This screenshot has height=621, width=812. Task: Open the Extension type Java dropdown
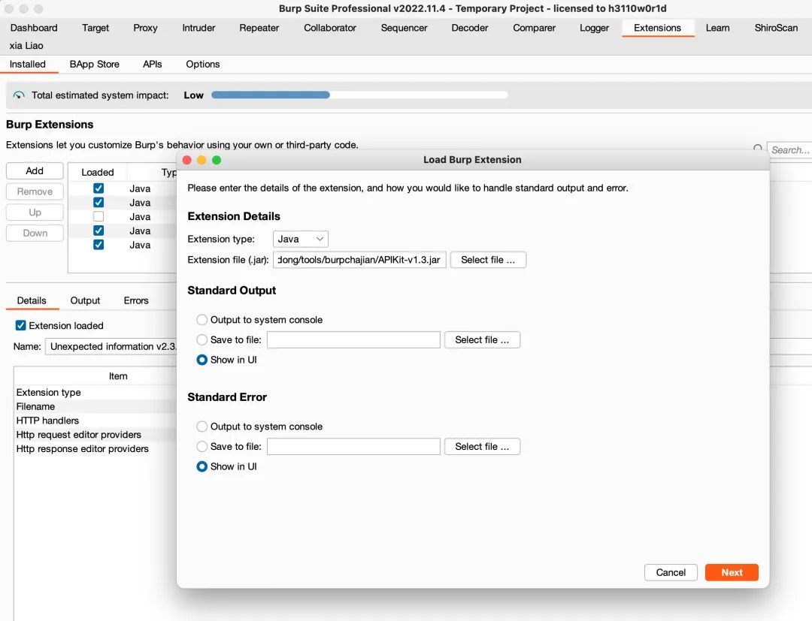click(300, 239)
